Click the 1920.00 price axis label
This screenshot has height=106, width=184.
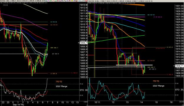[180, 35]
